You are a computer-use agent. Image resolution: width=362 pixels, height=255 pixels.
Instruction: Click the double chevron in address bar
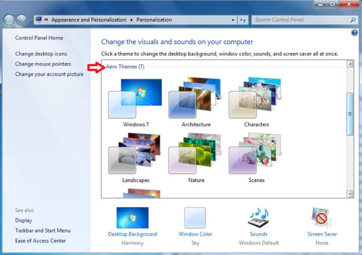46,20
